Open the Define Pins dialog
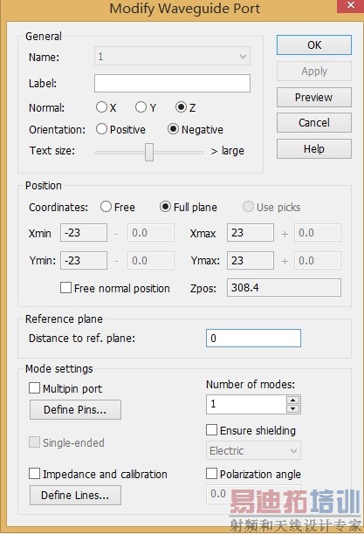Image resolution: width=364 pixels, height=534 pixels. point(75,410)
